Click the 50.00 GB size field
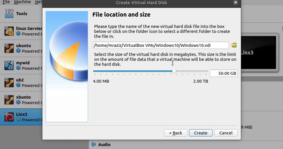Viewport: 283px width, 149px height. coord(224,73)
